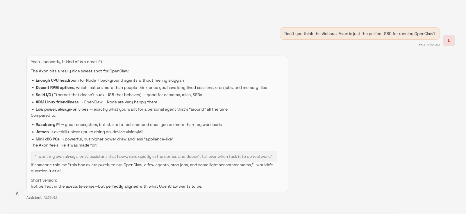The height and width of the screenshot is (214, 466).
Task: Click the user message timestamp 12:53 AM
Action: (x=433, y=45)
